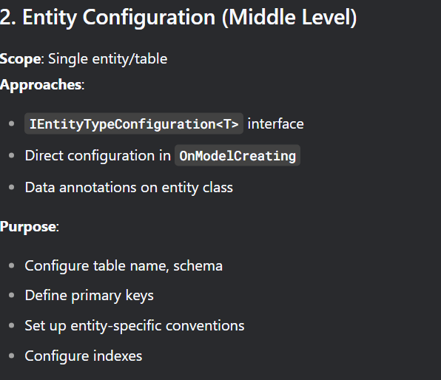Click bullet point before Direct configuration
Screen dimensions: 441x380
click(x=12, y=155)
